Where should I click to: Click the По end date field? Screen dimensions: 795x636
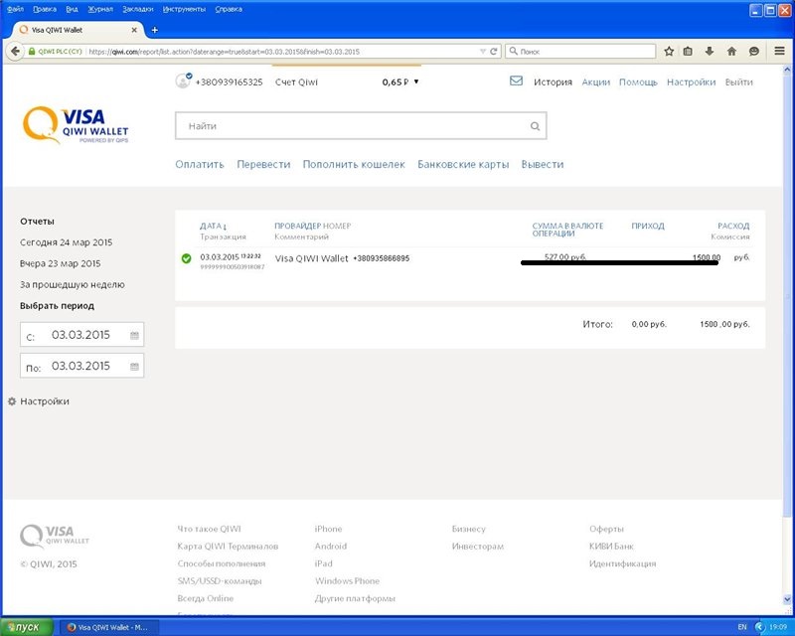[82, 366]
